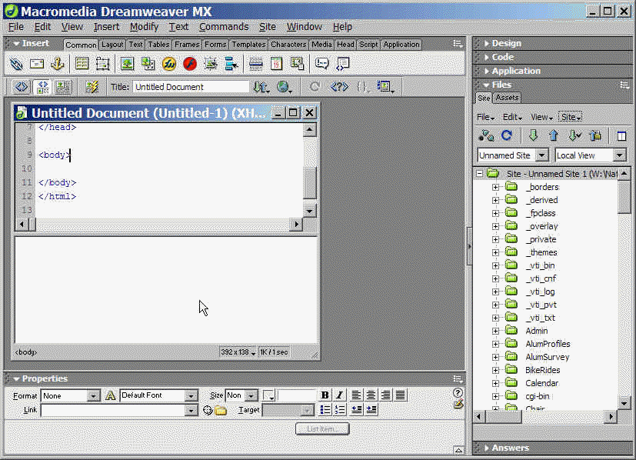Viewport: 636px width, 460px height.
Task: Open the Files panel Edit menu
Action: pos(512,117)
